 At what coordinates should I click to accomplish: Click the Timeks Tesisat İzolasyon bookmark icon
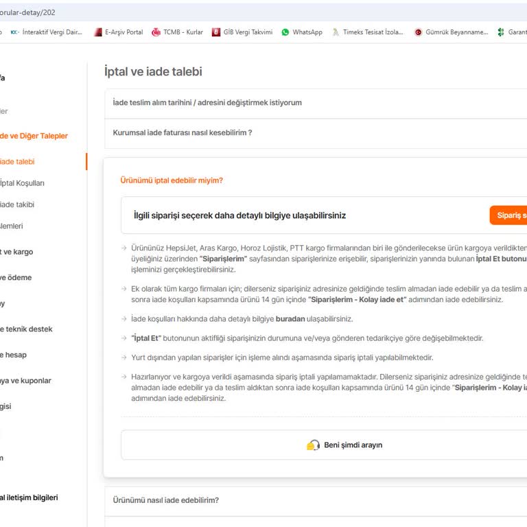pyautogui.click(x=336, y=32)
